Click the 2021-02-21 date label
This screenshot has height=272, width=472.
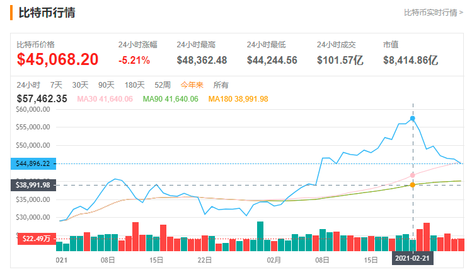(412, 258)
